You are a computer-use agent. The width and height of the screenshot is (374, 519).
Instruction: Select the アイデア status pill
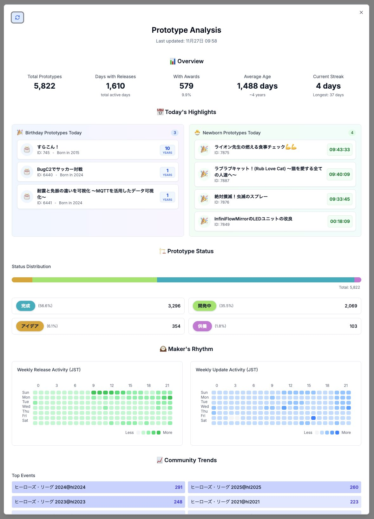pyautogui.click(x=30, y=326)
